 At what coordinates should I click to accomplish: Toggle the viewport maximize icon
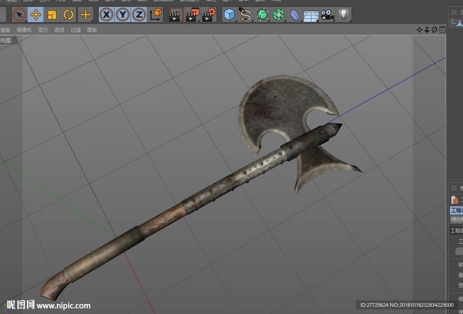point(442,29)
